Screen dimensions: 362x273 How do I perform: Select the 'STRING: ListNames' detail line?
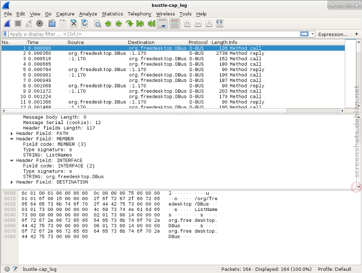click(48, 155)
